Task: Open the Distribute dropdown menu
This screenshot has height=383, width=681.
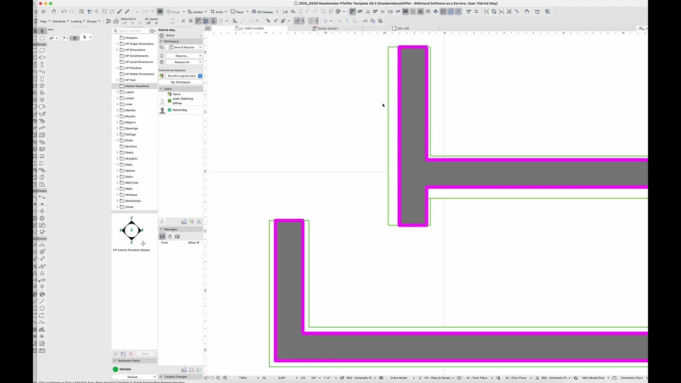Action: click(x=61, y=21)
